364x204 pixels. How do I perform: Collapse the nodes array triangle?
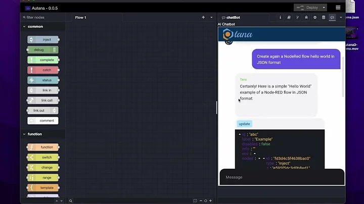(259, 159)
